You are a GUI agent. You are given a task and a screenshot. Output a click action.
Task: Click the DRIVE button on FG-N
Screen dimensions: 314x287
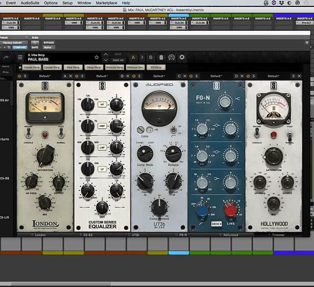coord(216,224)
